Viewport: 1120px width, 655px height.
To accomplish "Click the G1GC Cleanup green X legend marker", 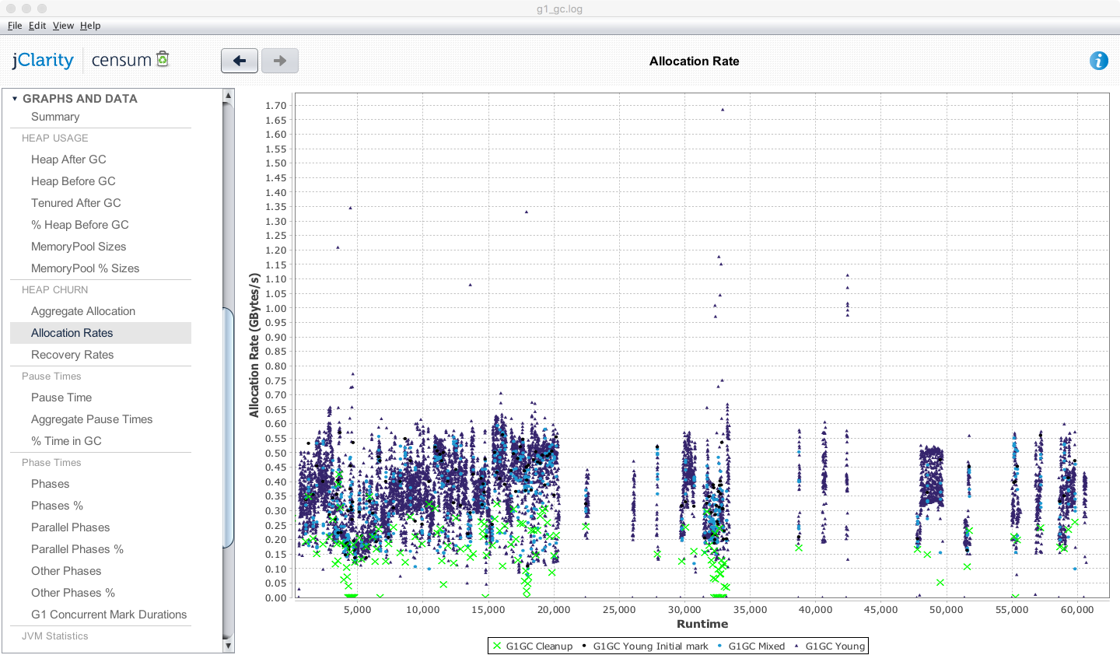I will point(497,646).
